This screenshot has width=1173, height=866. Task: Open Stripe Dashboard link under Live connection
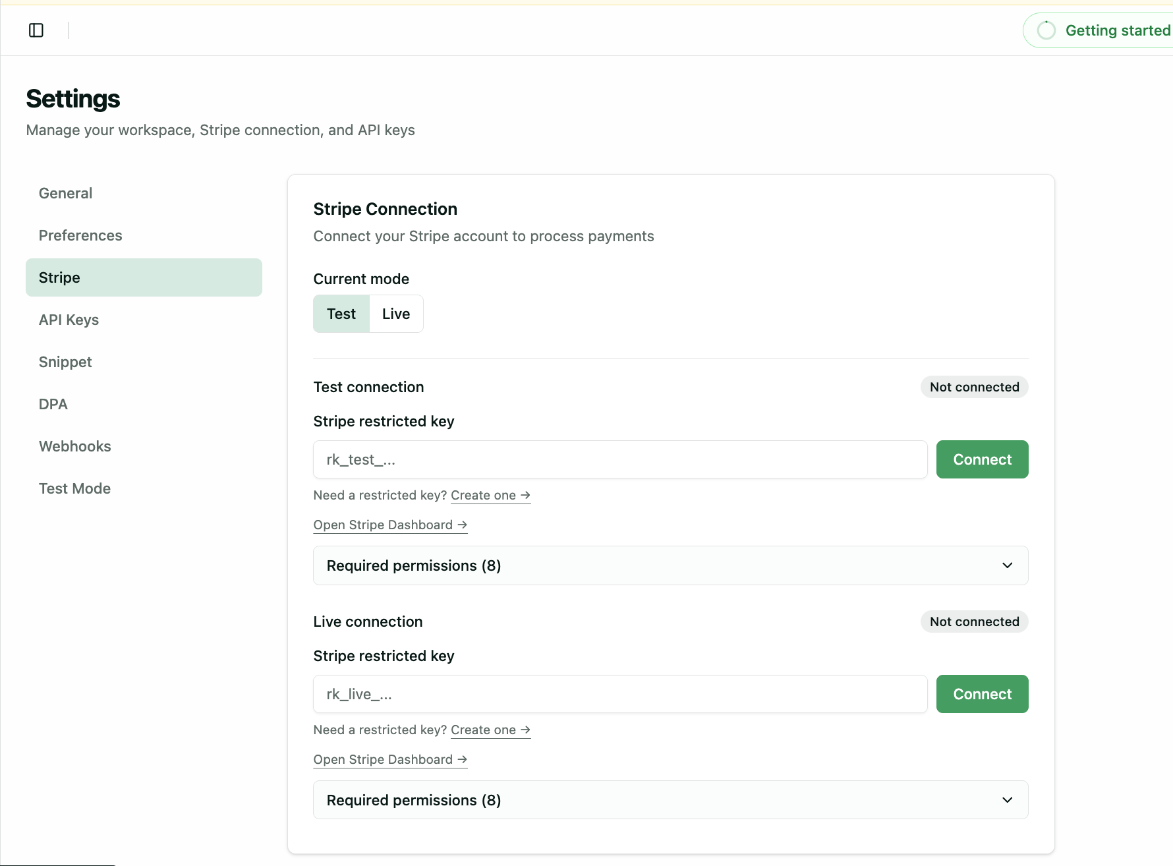[390, 760]
